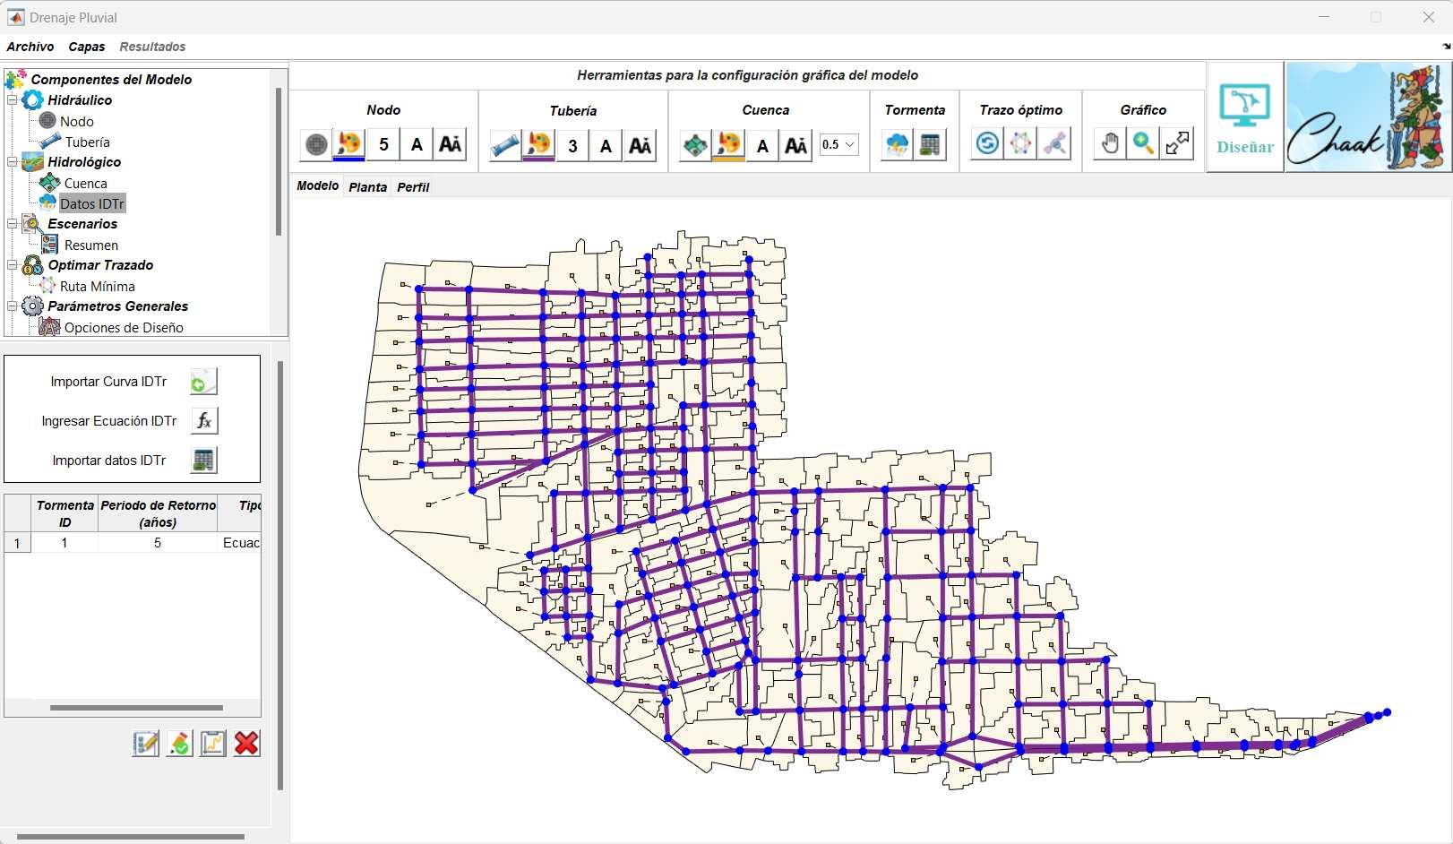Switch to the Perfil tab
Screen dimensions: 1453x844
pos(413,186)
